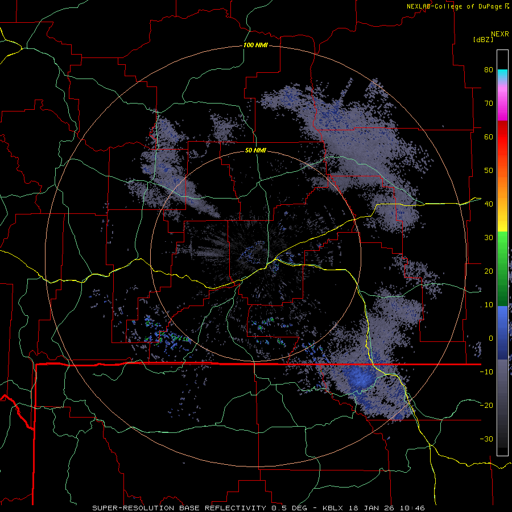The image size is (512, 512).
Task: Click the "50 NMI" range ring label
Action: tap(255, 151)
